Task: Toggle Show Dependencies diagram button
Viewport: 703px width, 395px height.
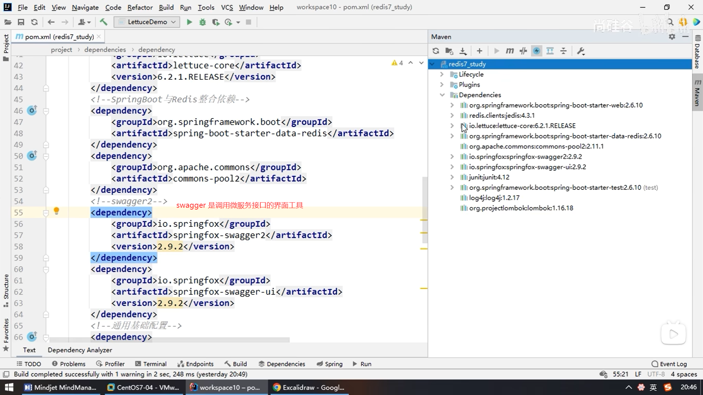Action: pos(550,51)
